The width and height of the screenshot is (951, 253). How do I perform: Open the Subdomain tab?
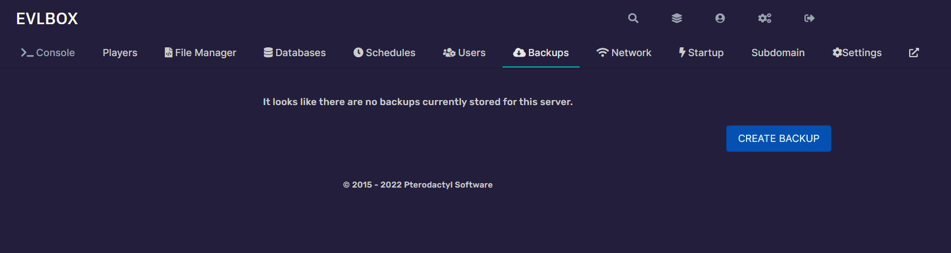coord(778,53)
